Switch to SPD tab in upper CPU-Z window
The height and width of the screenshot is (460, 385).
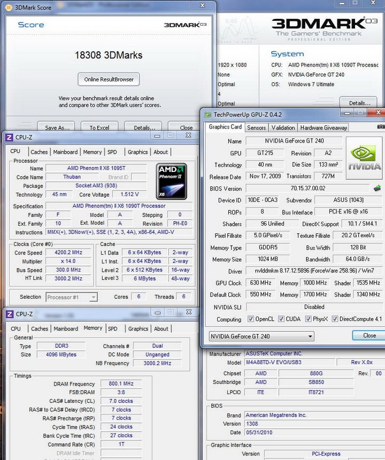pyautogui.click(x=112, y=152)
